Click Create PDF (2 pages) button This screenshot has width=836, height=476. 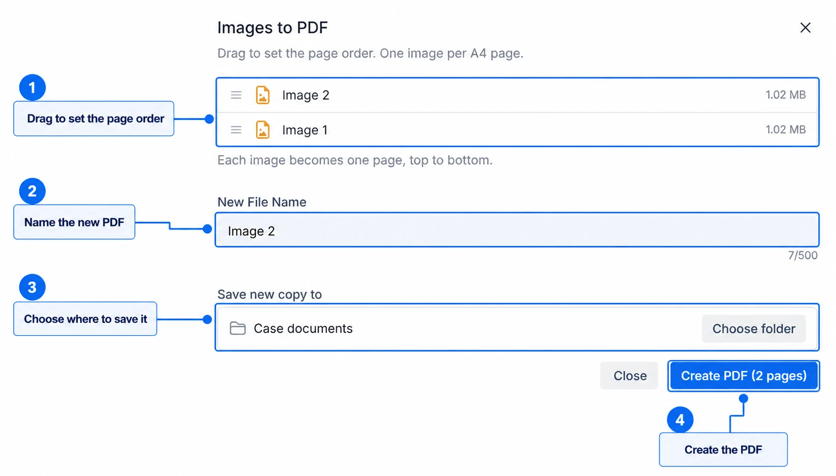coord(743,375)
